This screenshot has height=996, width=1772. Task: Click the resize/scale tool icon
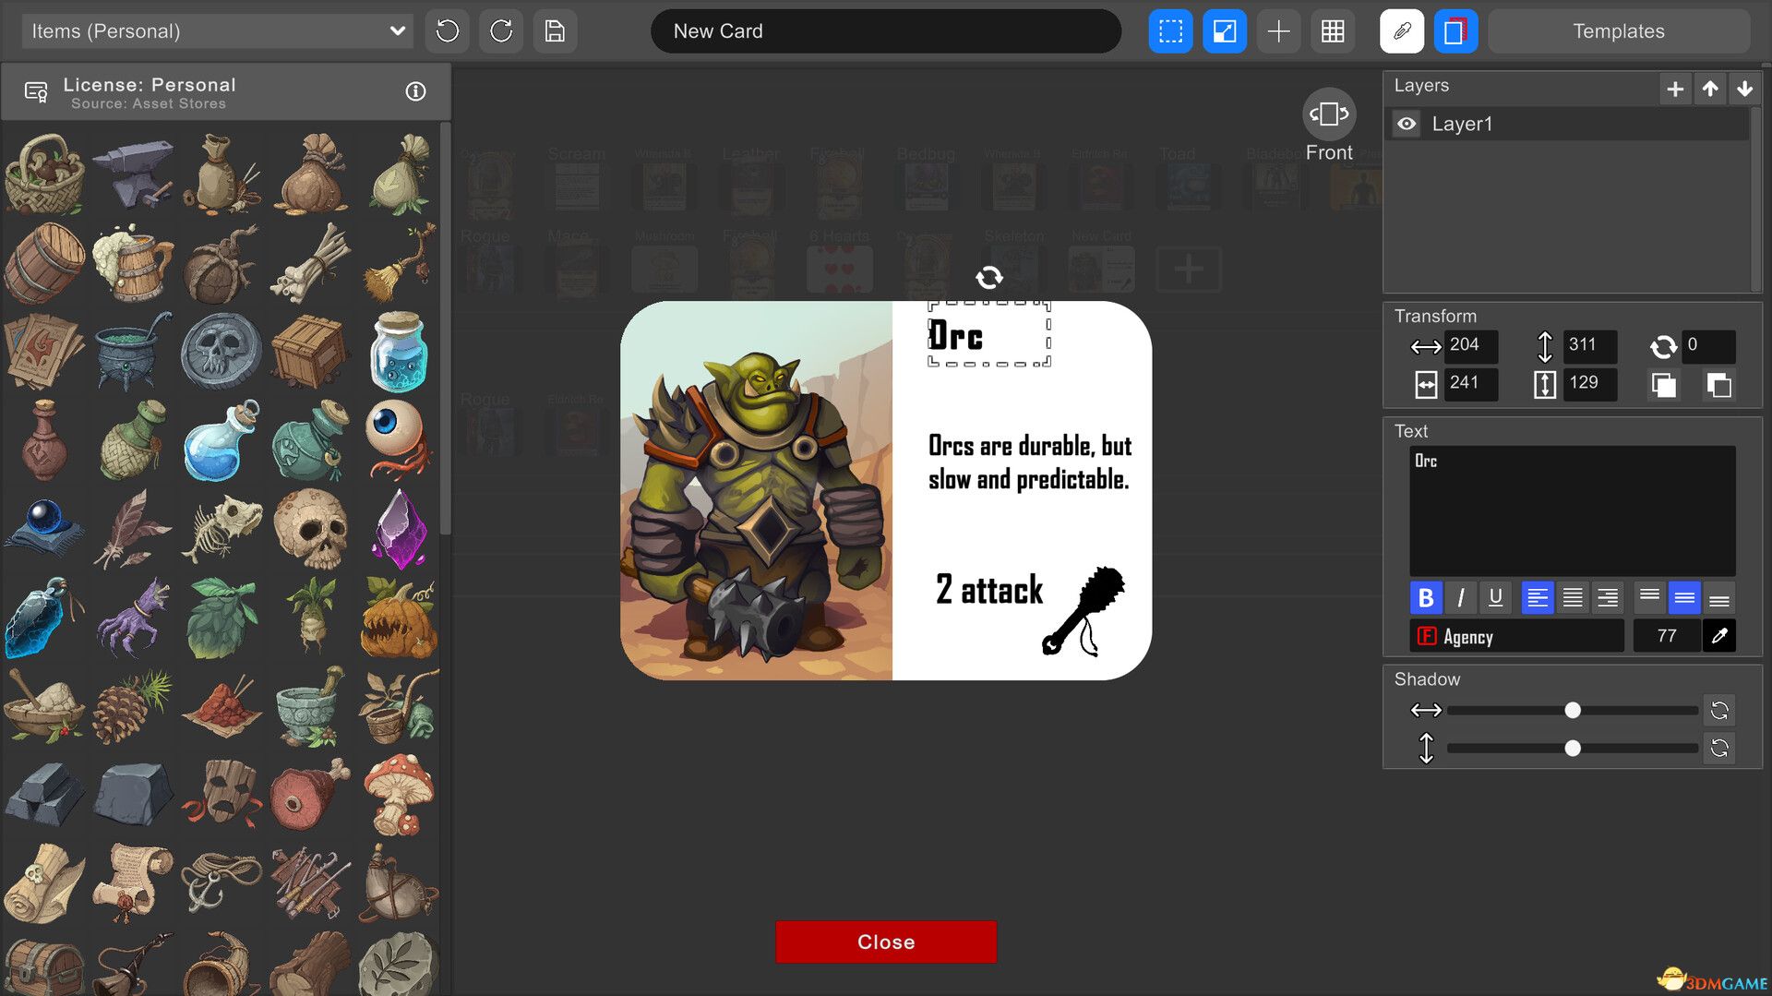1225,30
